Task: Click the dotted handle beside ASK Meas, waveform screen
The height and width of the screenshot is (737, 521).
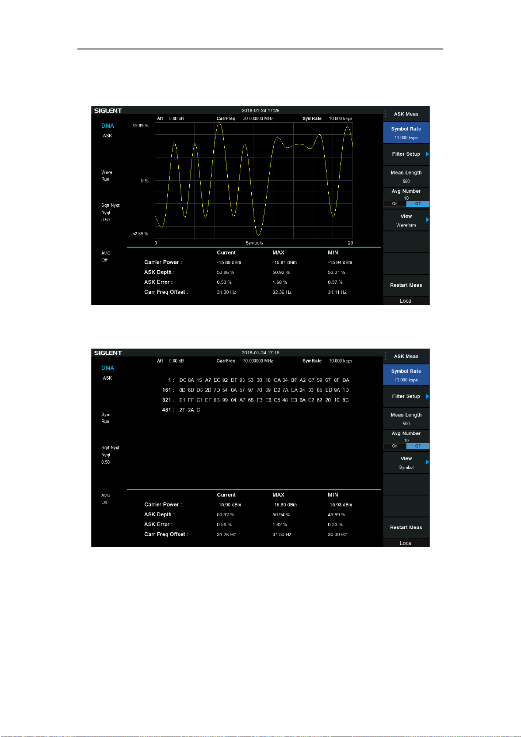Action: point(386,114)
